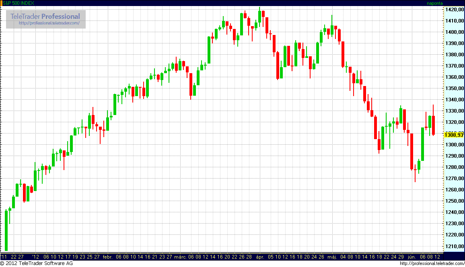Click the S&P 500 INDEX chart title
The image size is (465, 267).
pos(19,3)
